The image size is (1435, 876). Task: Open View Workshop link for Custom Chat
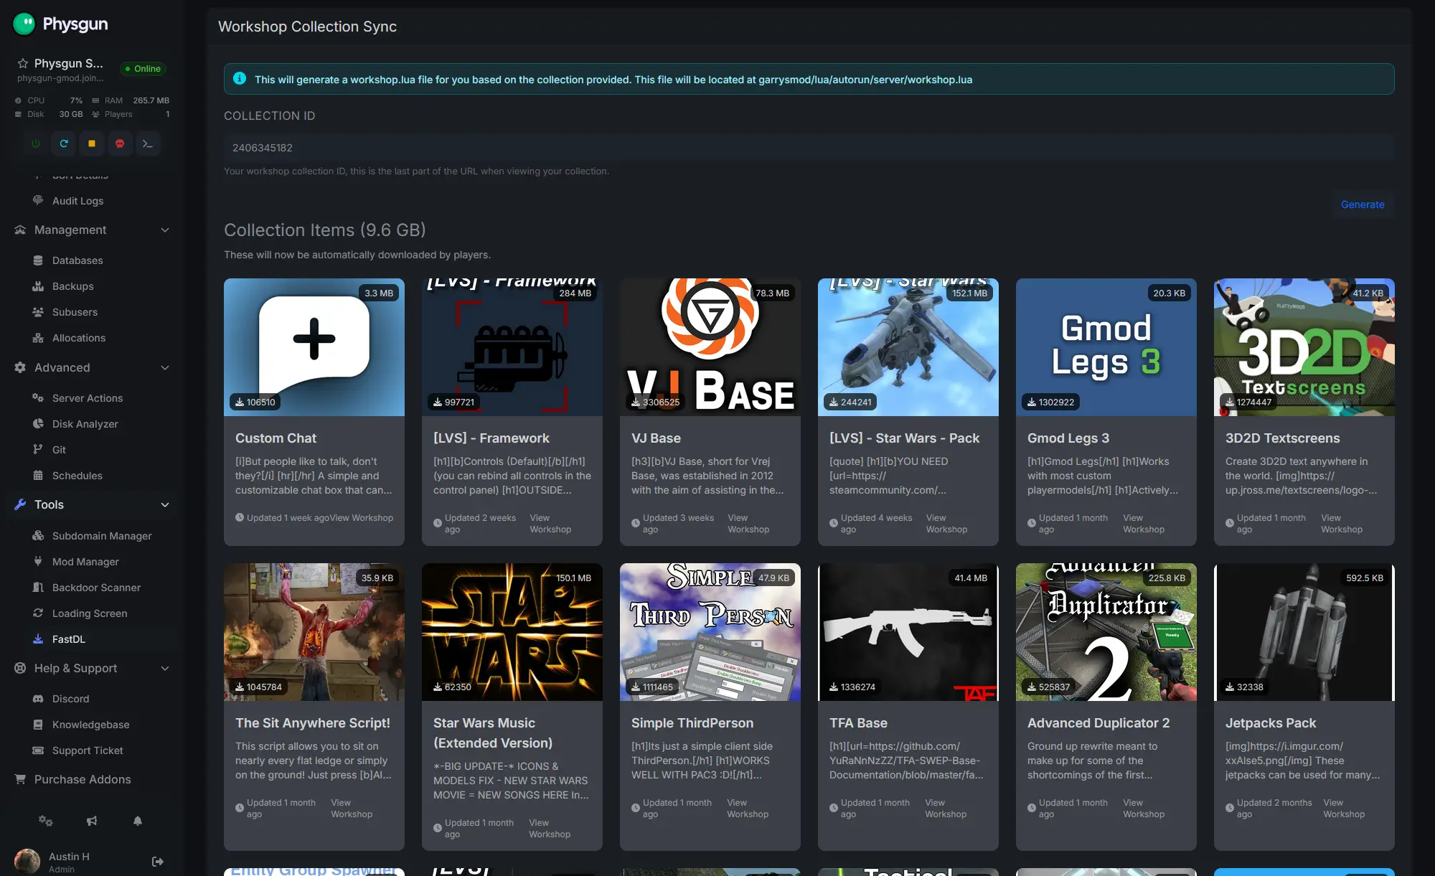click(361, 518)
